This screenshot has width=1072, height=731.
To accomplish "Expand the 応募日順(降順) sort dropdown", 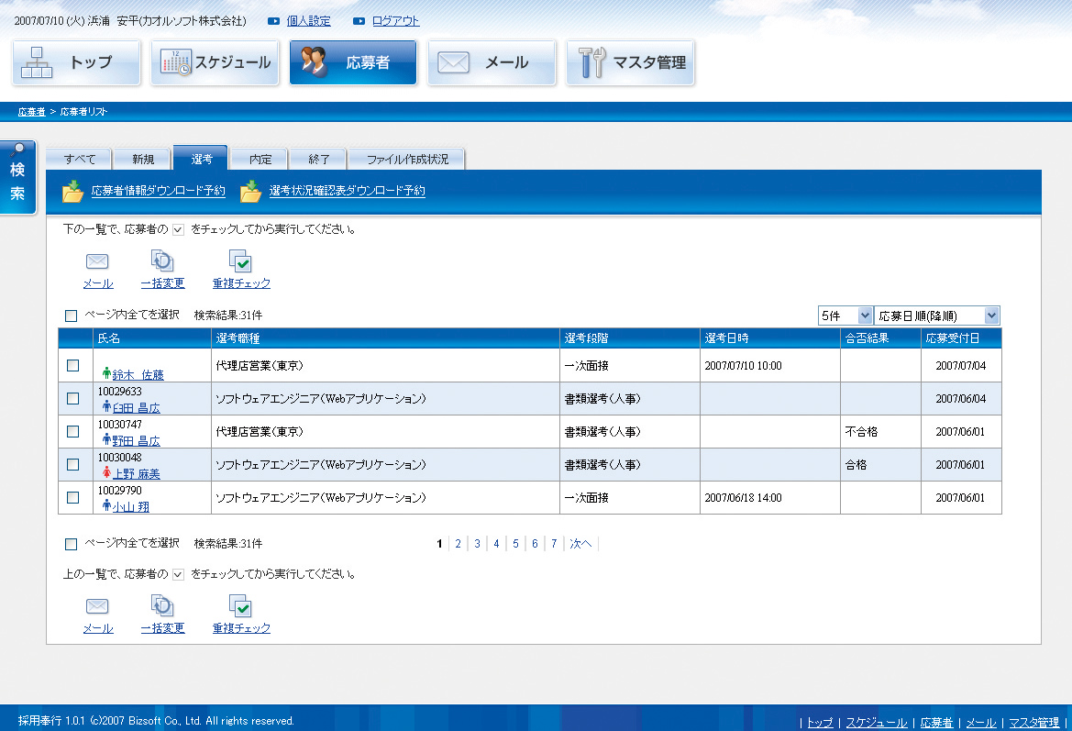I will (x=937, y=316).
